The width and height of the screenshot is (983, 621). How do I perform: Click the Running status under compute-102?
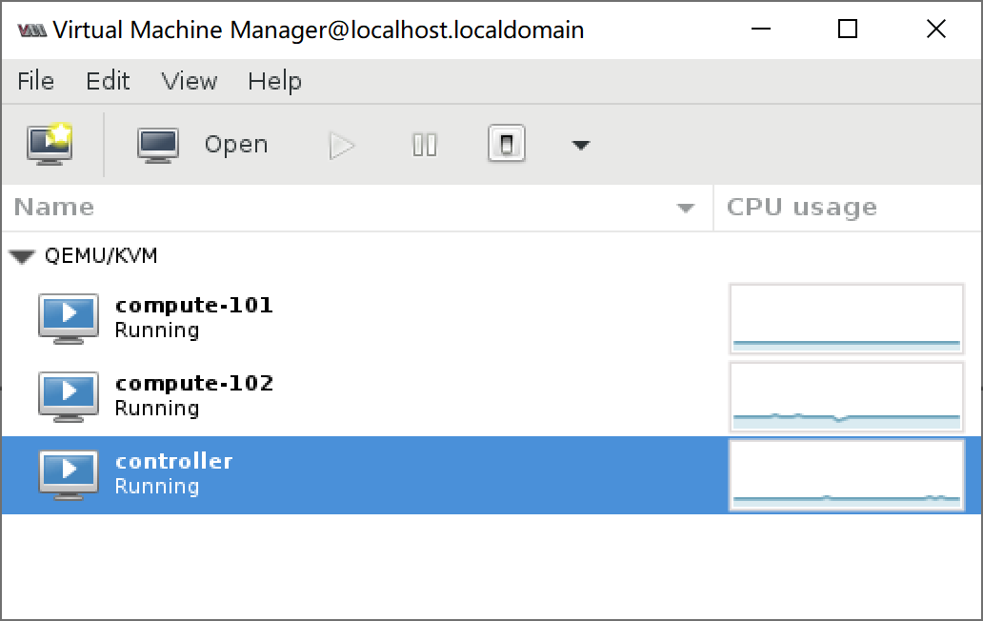click(x=157, y=409)
